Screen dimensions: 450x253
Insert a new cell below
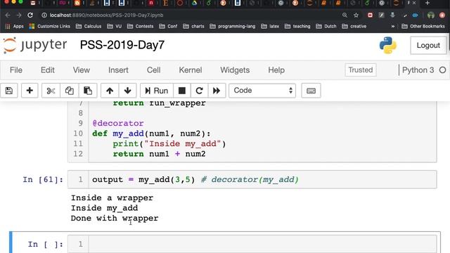[x=30, y=91]
